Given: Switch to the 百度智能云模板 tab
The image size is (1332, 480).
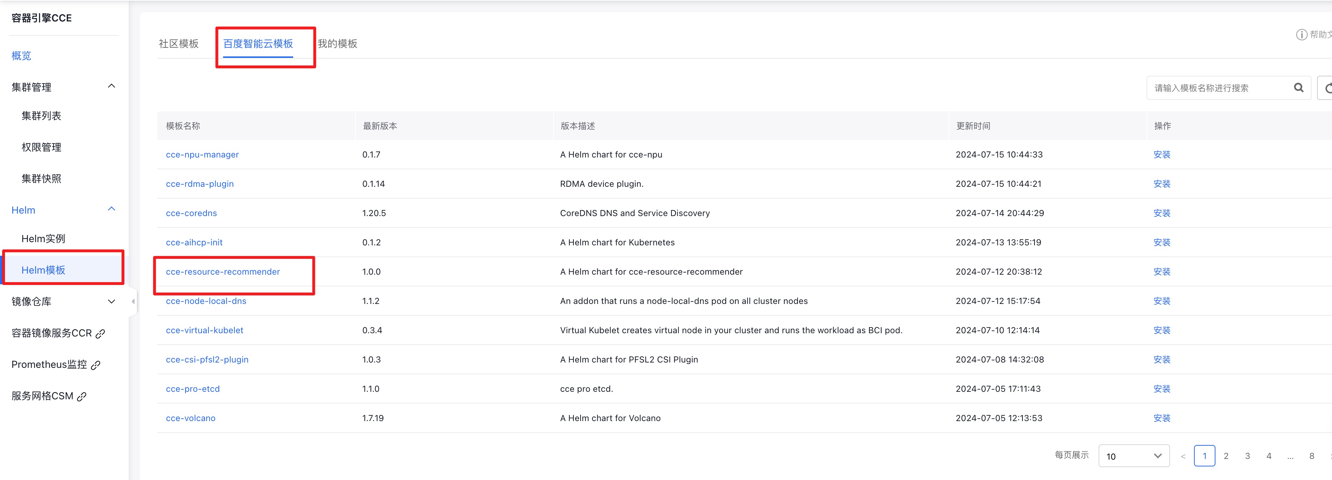Looking at the screenshot, I should [x=258, y=44].
